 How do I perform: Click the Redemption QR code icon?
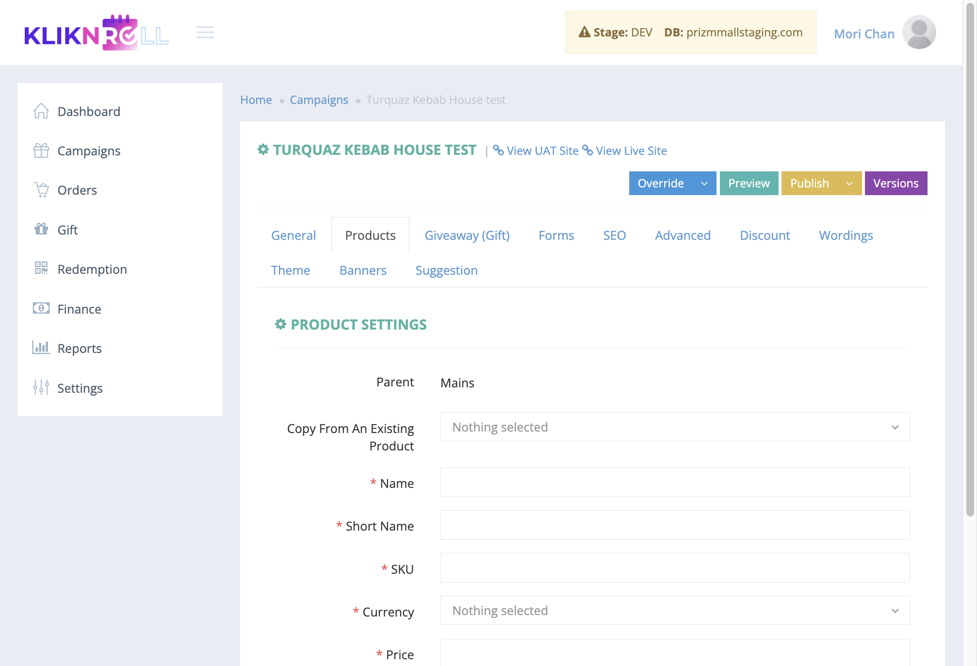[x=41, y=268]
